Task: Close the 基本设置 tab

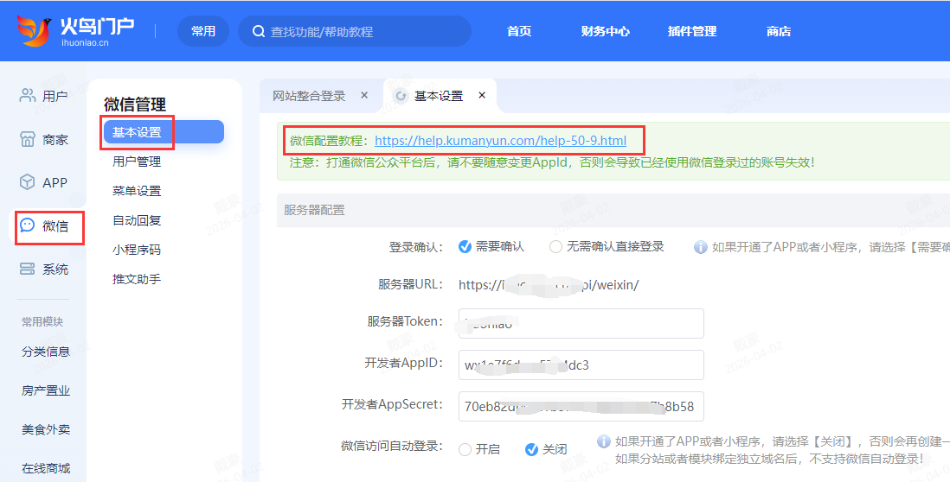Action: [x=482, y=95]
